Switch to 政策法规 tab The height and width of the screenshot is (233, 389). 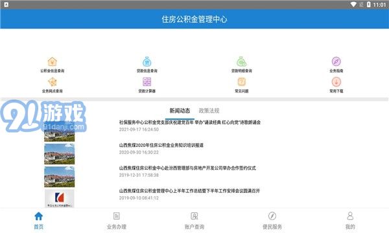[209, 111]
